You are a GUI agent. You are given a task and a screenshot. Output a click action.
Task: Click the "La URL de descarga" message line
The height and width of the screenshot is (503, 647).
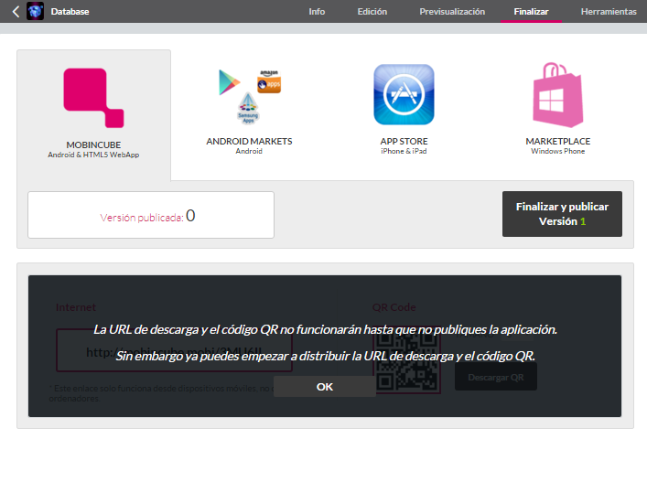pyautogui.click(x=325, y=329)
